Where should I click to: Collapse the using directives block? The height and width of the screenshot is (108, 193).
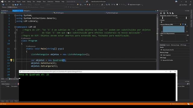[x=15, y=15]
